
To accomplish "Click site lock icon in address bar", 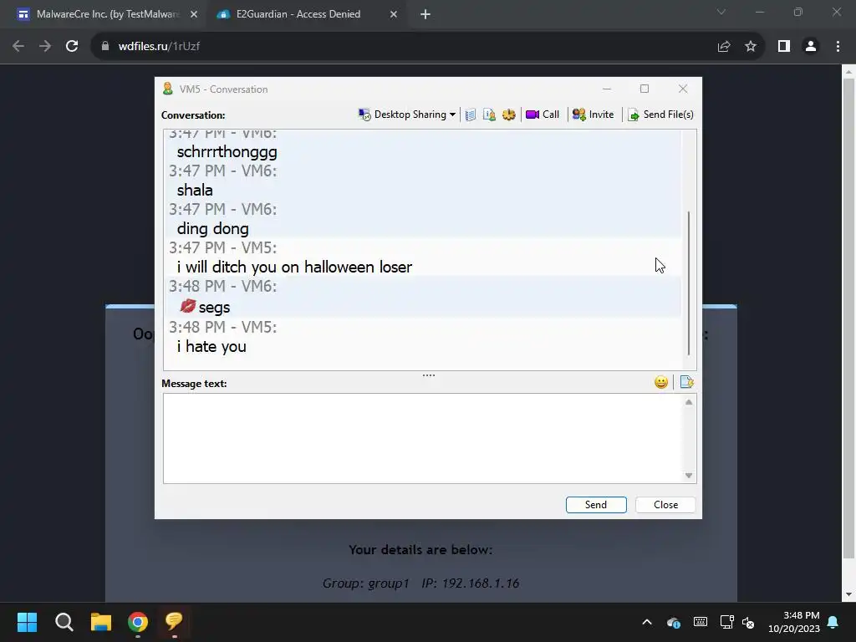I will [105, 47].
